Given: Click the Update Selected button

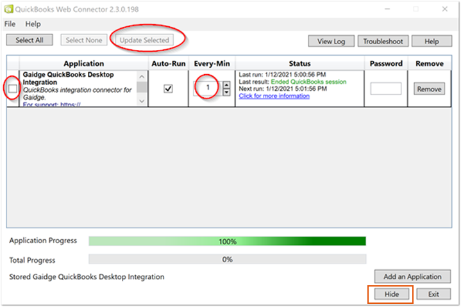Looking at the screenshot, I should tap(144, 40).
